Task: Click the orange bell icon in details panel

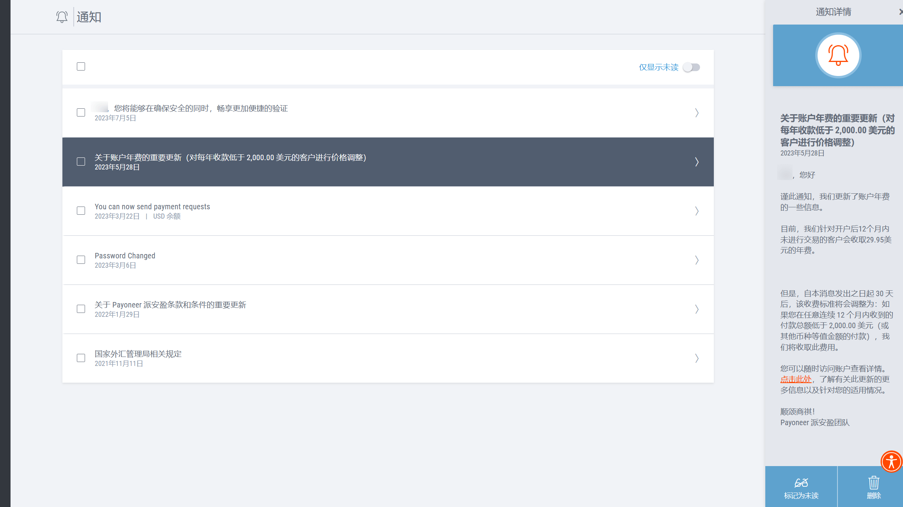Action: (x=838, y=55)
